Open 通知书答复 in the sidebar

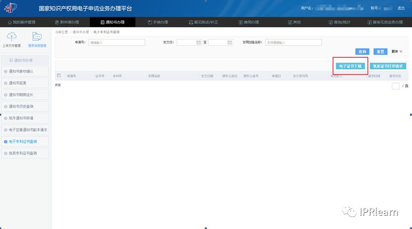point(25,83)
